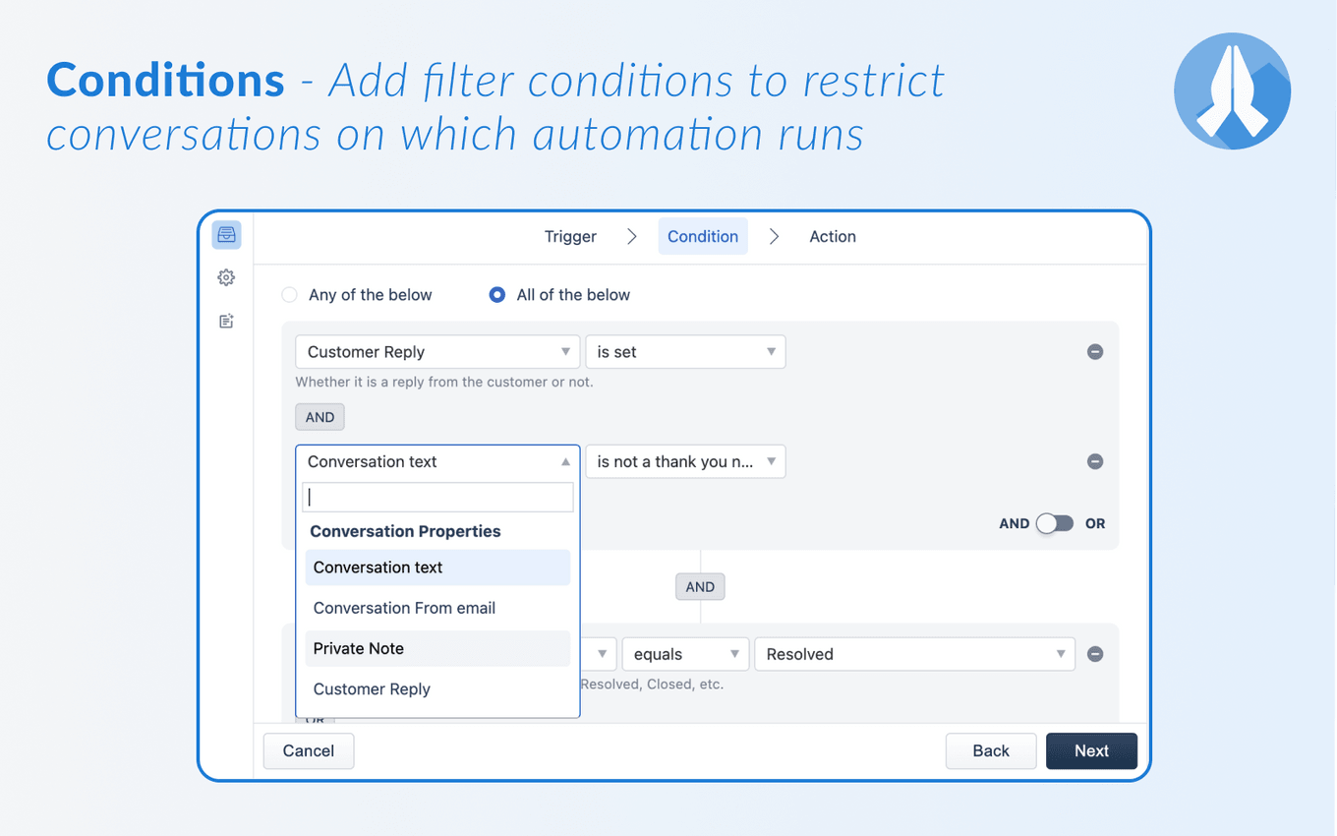
Task: Select Private Note from the properties list
Action: pos(358,648)
